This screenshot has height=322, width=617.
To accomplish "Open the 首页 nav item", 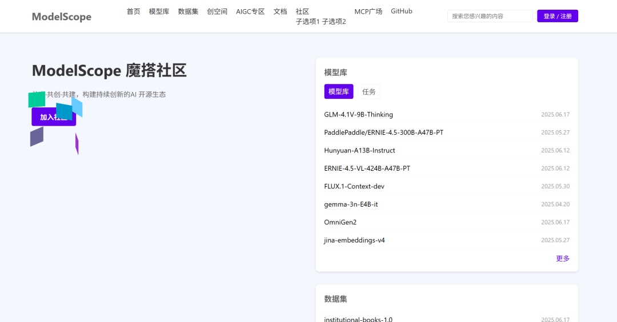I will 133,11.
